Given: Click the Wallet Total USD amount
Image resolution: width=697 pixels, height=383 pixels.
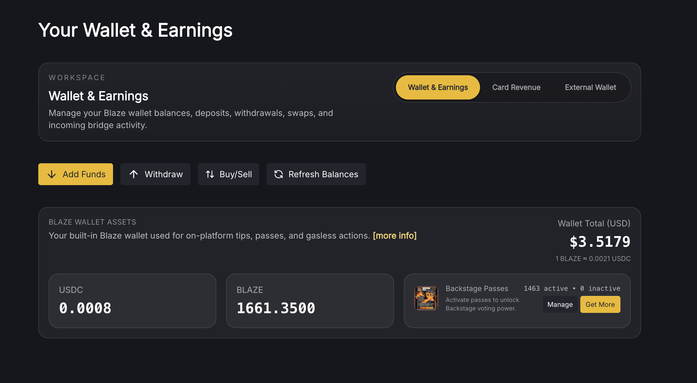Looking at the screenshot, I should tap(600, 242).
